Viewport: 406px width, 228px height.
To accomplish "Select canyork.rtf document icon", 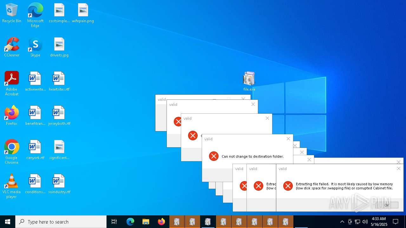I will point(35,150).
